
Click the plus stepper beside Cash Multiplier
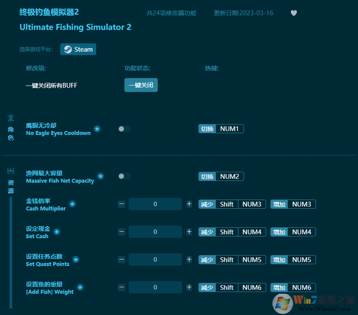[x=189, y=203]
